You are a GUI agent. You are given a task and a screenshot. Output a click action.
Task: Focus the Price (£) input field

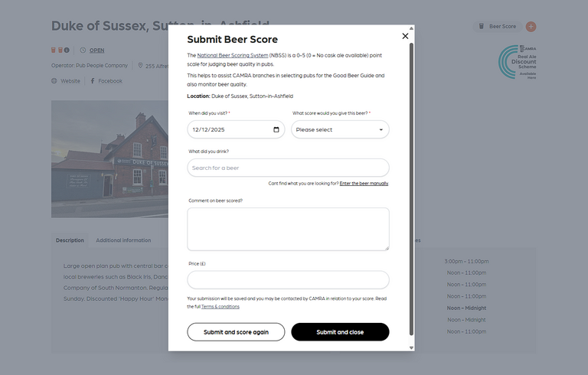point(288,279)
